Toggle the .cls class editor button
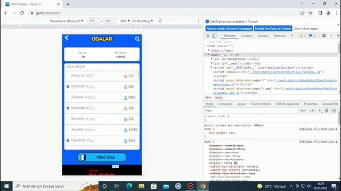The height and width of the screenshot is (191, 341). (x=312, y=111)
